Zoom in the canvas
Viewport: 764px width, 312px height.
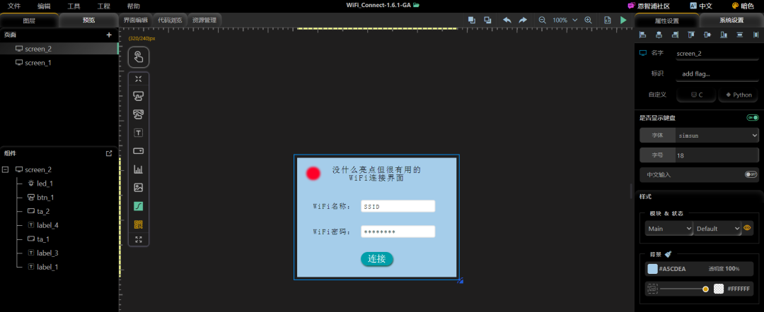pos(588,20)
